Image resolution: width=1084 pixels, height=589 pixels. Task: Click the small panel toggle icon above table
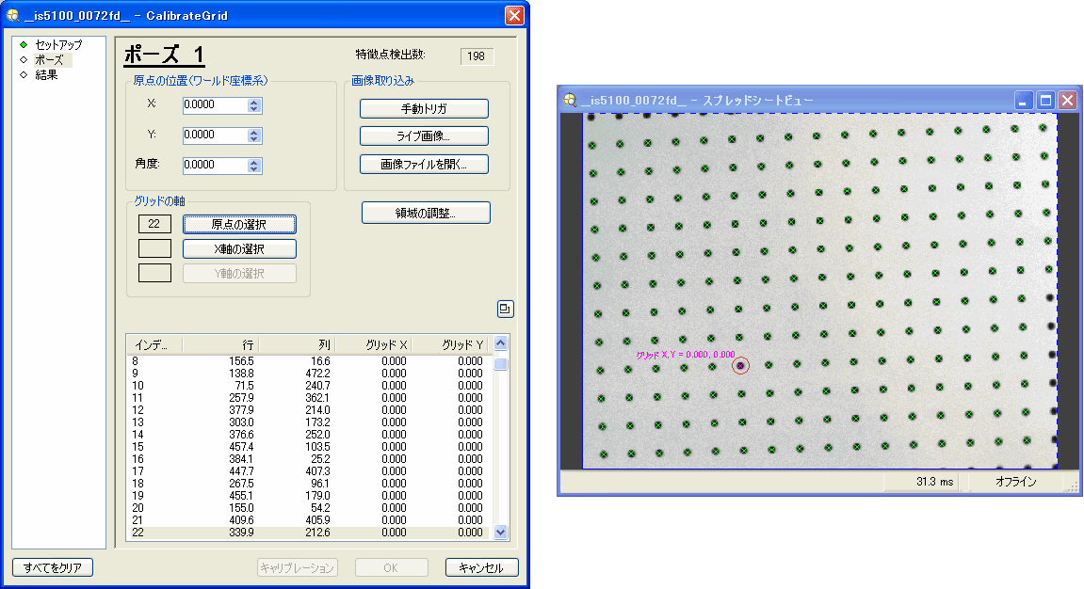click(x=506, y=309)
